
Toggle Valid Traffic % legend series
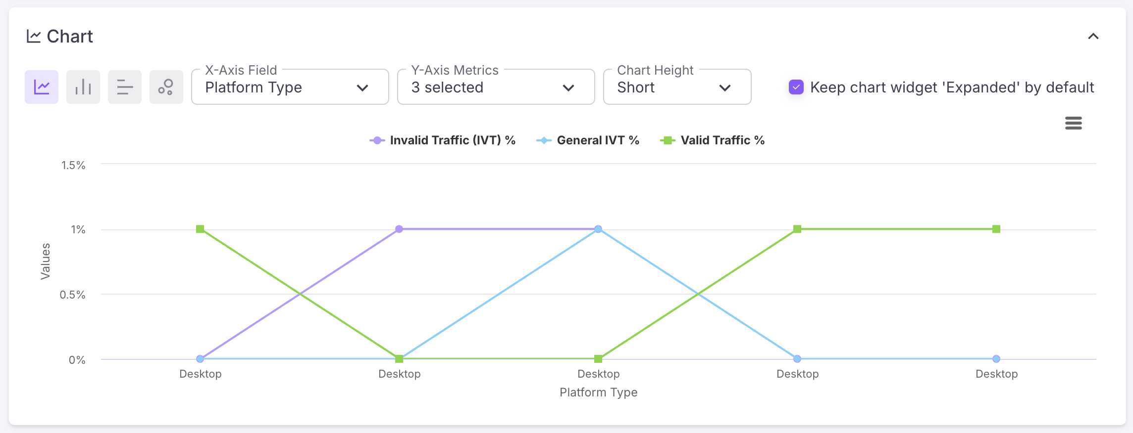point(713,140)
